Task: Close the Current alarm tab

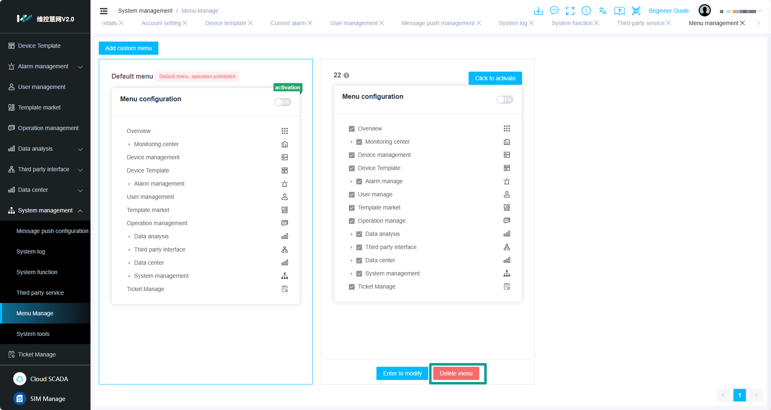Action: pos(310,23)
